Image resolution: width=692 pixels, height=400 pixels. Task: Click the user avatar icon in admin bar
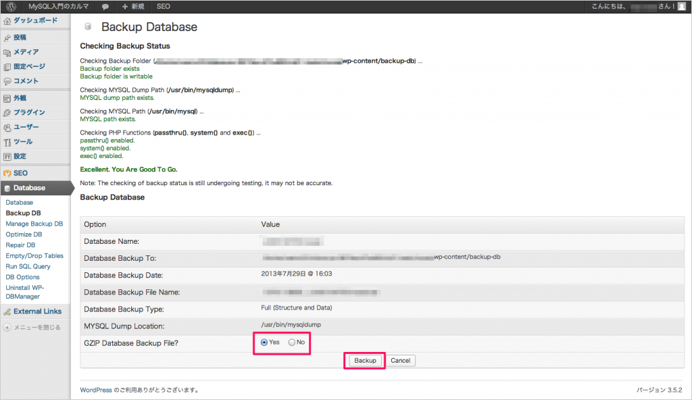[682, 7]
